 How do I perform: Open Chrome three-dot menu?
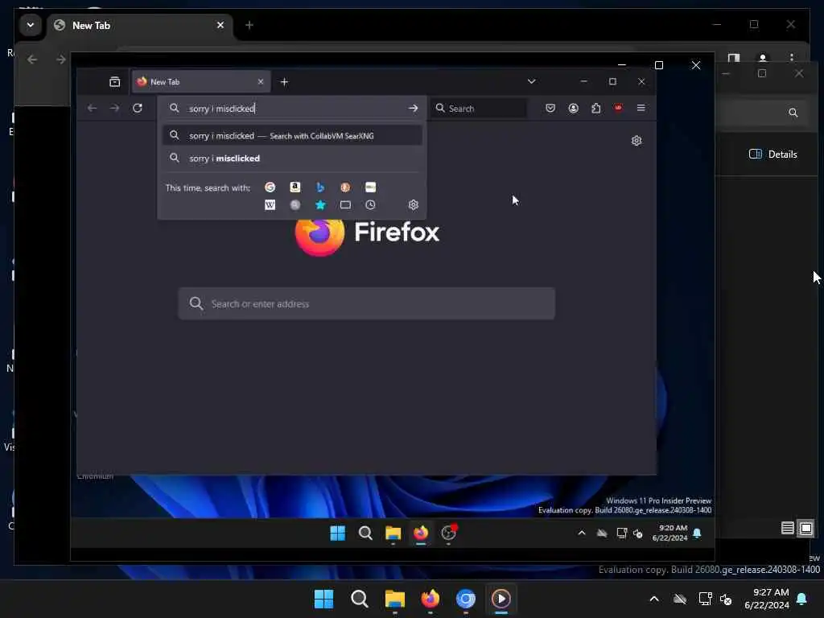792,57
